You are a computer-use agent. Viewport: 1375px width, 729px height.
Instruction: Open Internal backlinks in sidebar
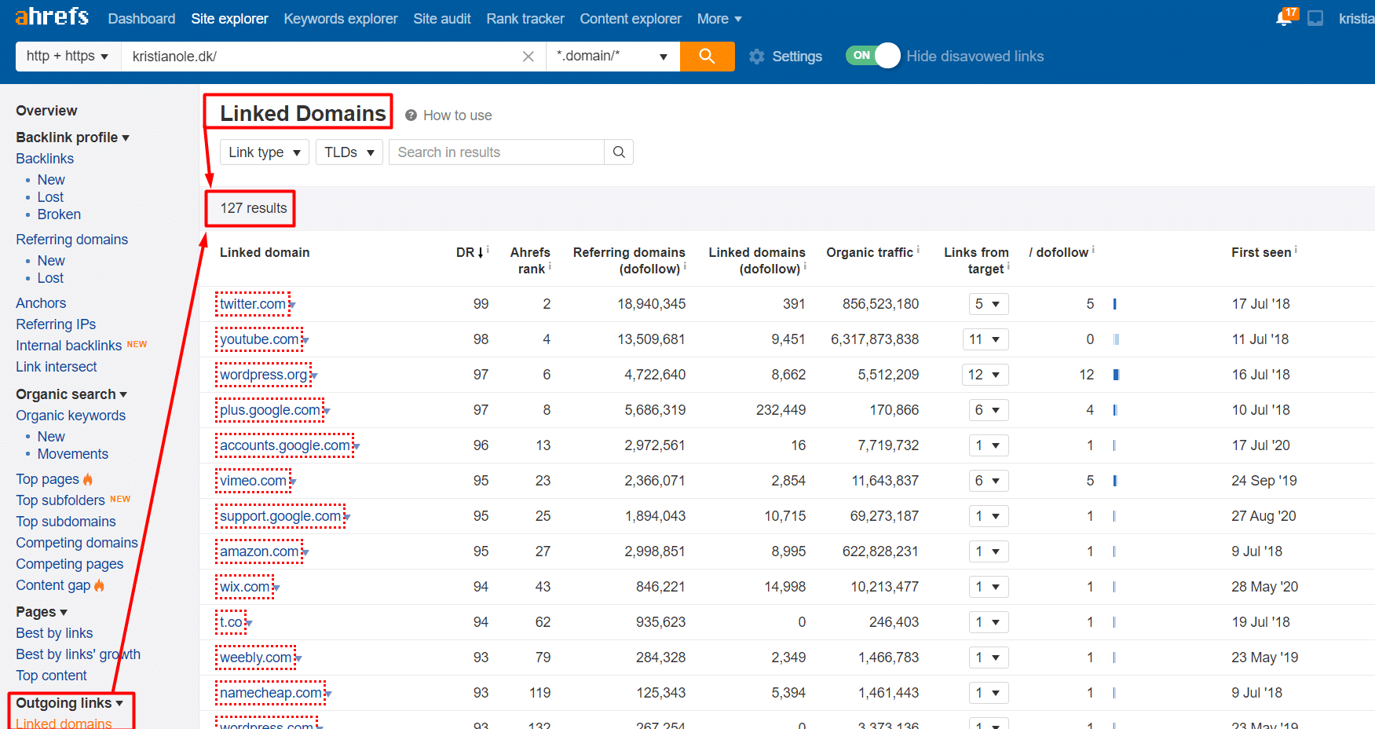[x=69, y=346]
